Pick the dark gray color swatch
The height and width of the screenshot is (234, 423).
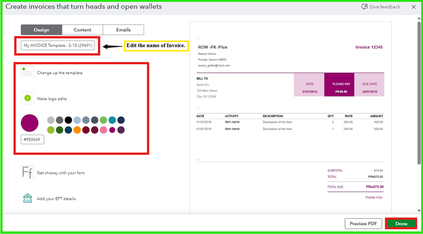(60, 120)
